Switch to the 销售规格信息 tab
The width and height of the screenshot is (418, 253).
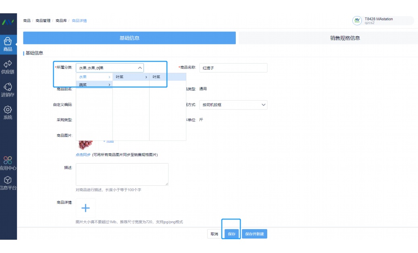(x=345, y=38)
